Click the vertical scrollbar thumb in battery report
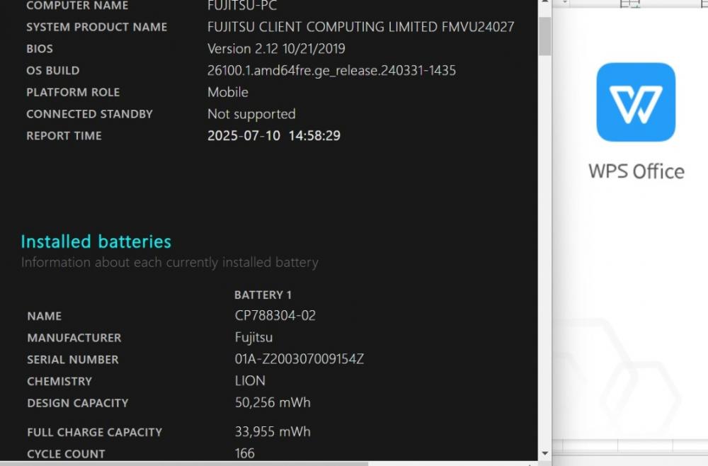Screen dimensions: 708x466 pos(545,36)
